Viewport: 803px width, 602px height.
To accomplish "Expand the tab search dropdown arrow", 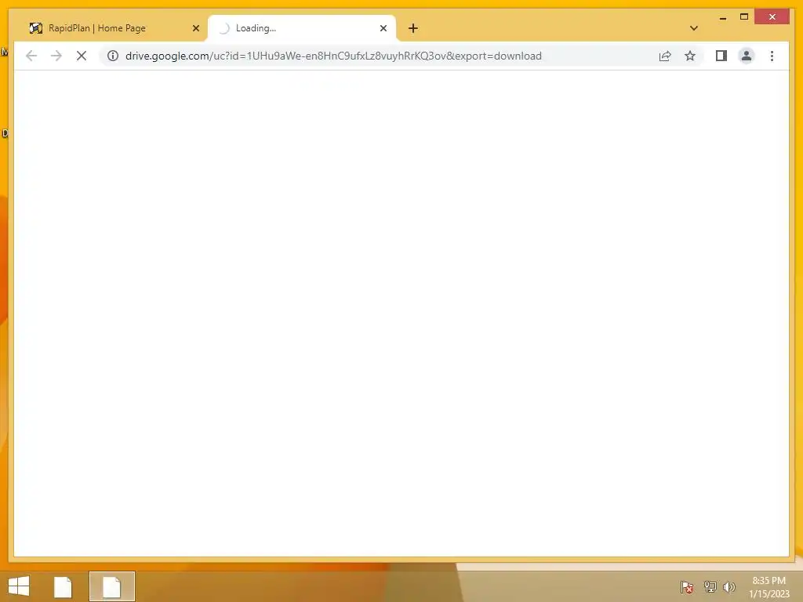I will 694,28.
